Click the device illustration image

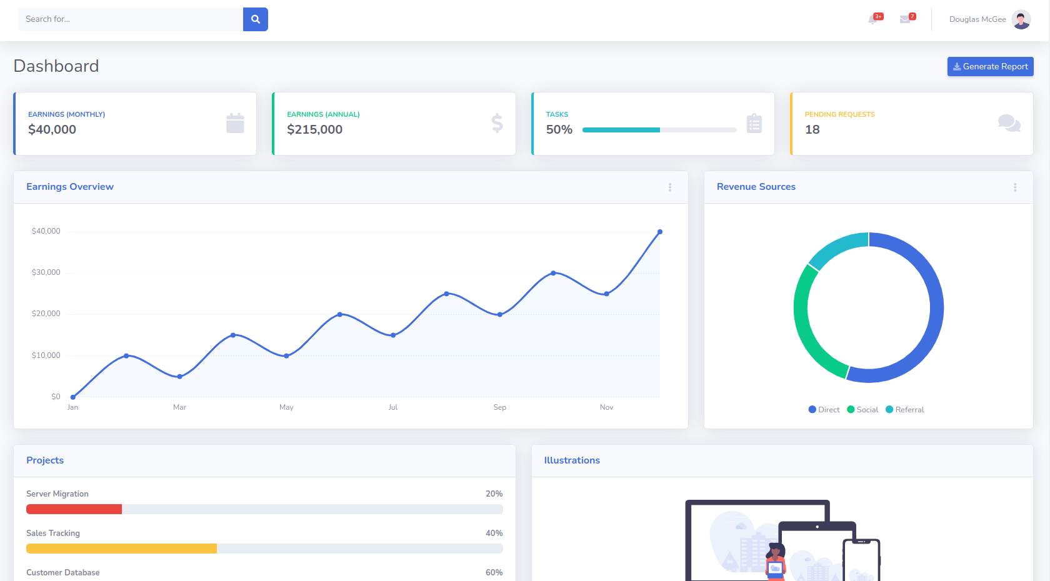(x=782, y=540)
